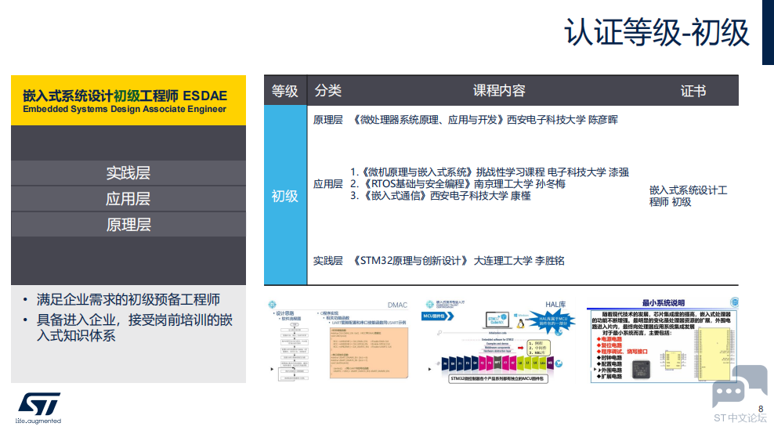Click the blue 初级 level cell
774x430 pixels.
pyautogui.click(x=285, y=196)
